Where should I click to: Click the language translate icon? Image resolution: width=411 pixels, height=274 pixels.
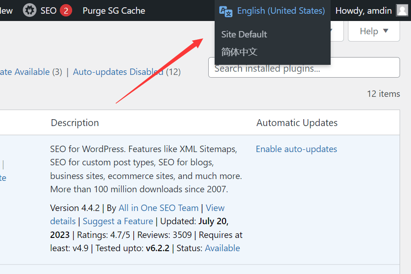click(226, 11)
